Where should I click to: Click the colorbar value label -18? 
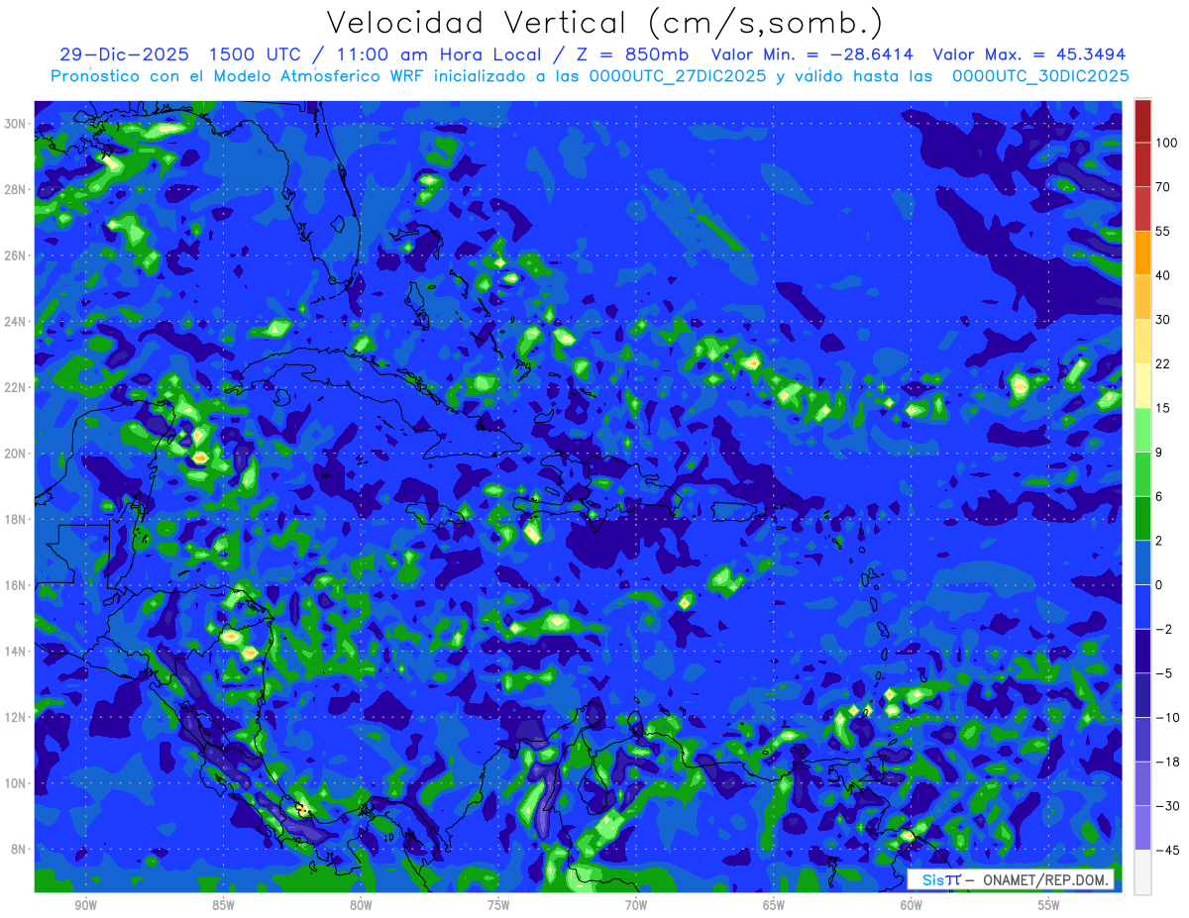point(1166,762)
